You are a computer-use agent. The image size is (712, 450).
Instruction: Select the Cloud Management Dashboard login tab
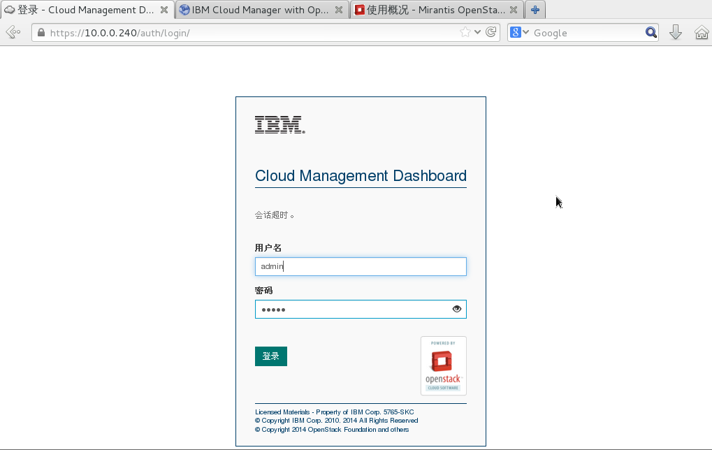[x=86, y=10]
